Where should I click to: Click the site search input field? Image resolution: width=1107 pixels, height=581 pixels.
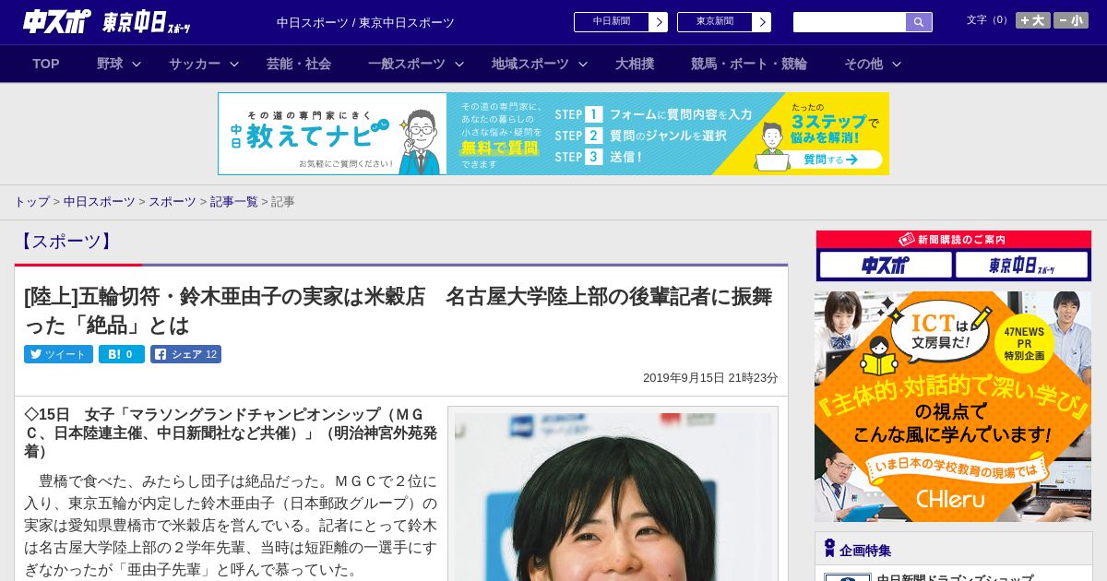850,22
